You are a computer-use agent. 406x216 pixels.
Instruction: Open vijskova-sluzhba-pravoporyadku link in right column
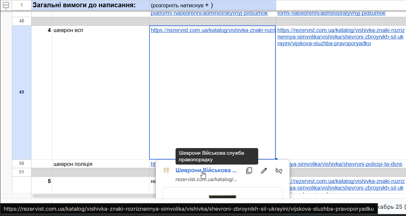click(341, 37)
